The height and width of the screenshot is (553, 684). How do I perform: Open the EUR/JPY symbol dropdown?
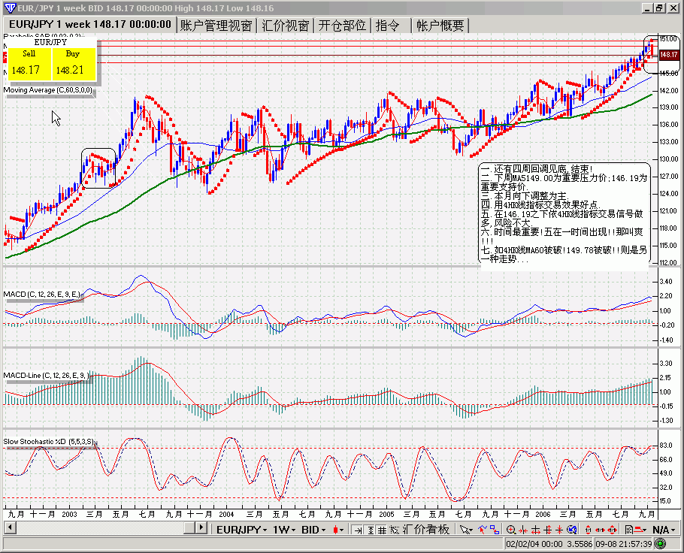(x=241, y=530)
